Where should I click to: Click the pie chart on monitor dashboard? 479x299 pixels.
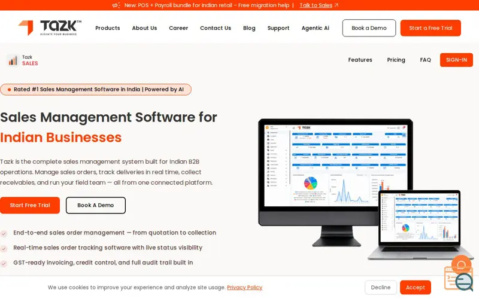pyautogui.click(x=310, y=183)
